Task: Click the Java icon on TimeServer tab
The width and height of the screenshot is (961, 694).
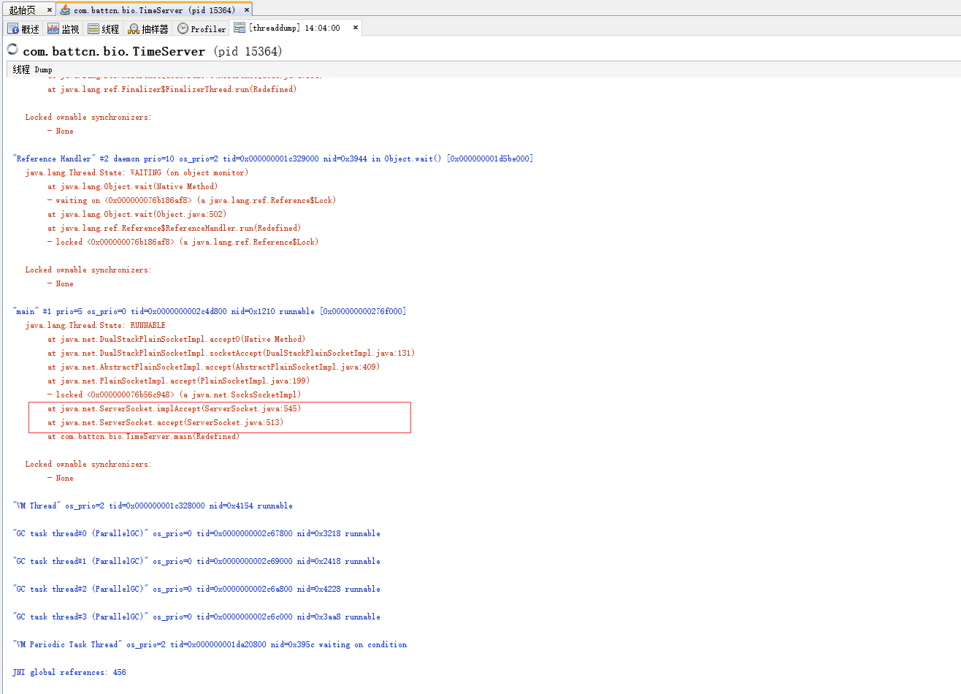Action: [x=65, y=10]
